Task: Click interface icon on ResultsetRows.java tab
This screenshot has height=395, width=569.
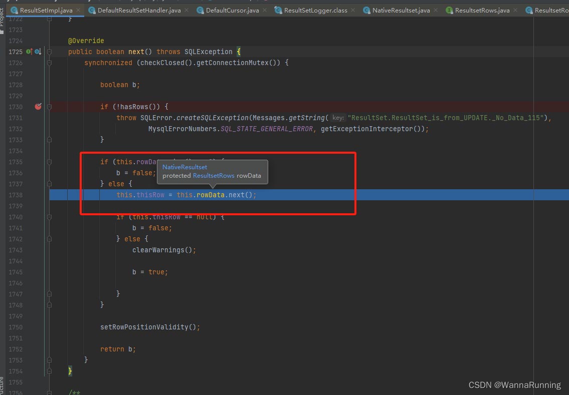Action: point(449,10)
